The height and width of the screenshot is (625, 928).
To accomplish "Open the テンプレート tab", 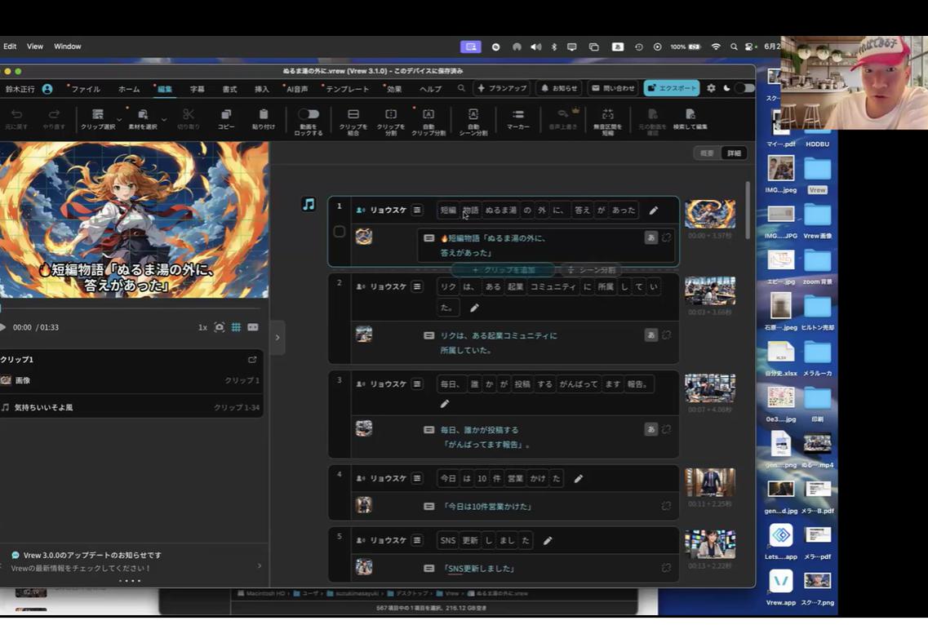I will [x=346, y=89].
